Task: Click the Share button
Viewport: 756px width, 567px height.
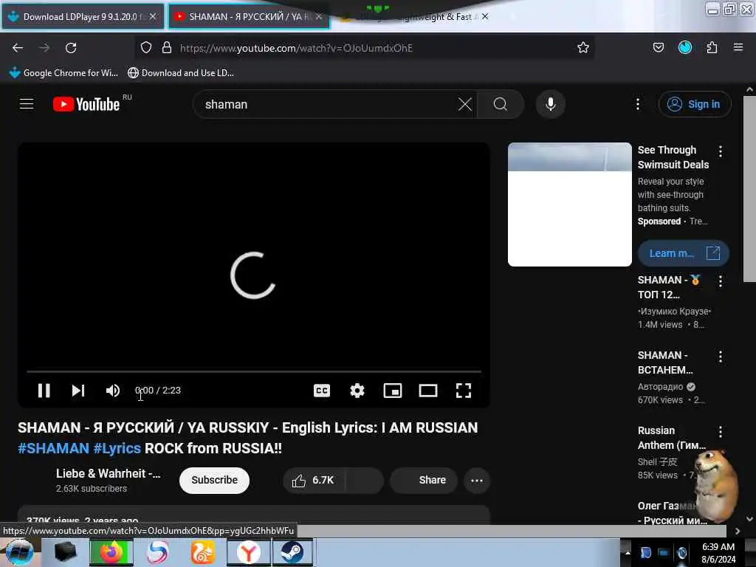Action: [423, 480]
